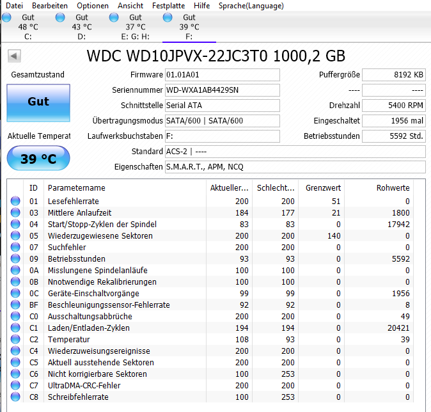Screen dimensions: 431x412
Task: Click the Gut health status button
Action: coord(38,103)
